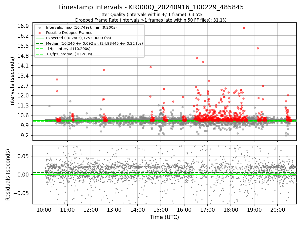Select legend entry 'Intervals, max (16.749s), min (9.200s)'
Screen dimensions: 302x226
(81, 28)
